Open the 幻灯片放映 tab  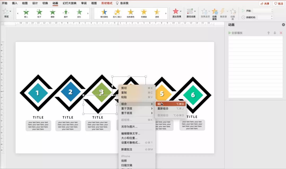pos(69,3)
